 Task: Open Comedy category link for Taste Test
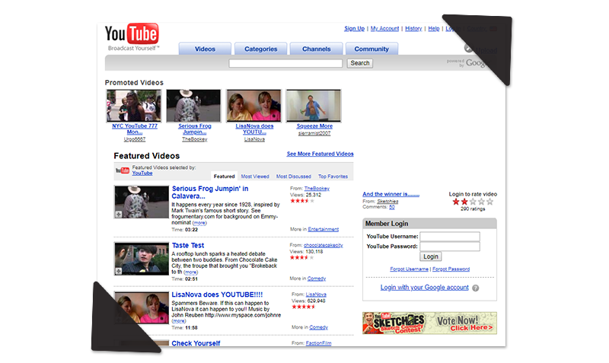pos(317,279)
